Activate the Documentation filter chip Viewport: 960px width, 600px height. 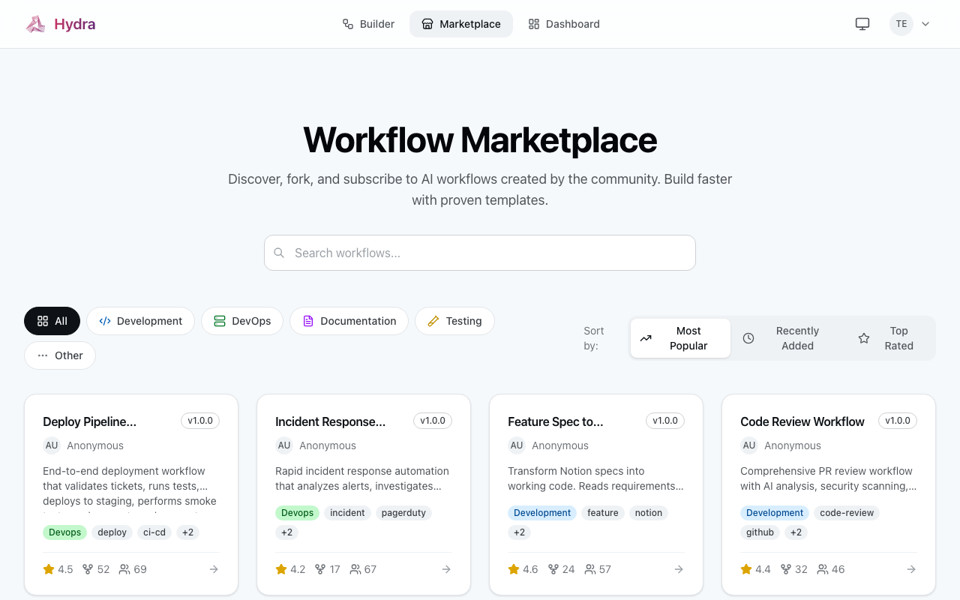click(349, 321)
